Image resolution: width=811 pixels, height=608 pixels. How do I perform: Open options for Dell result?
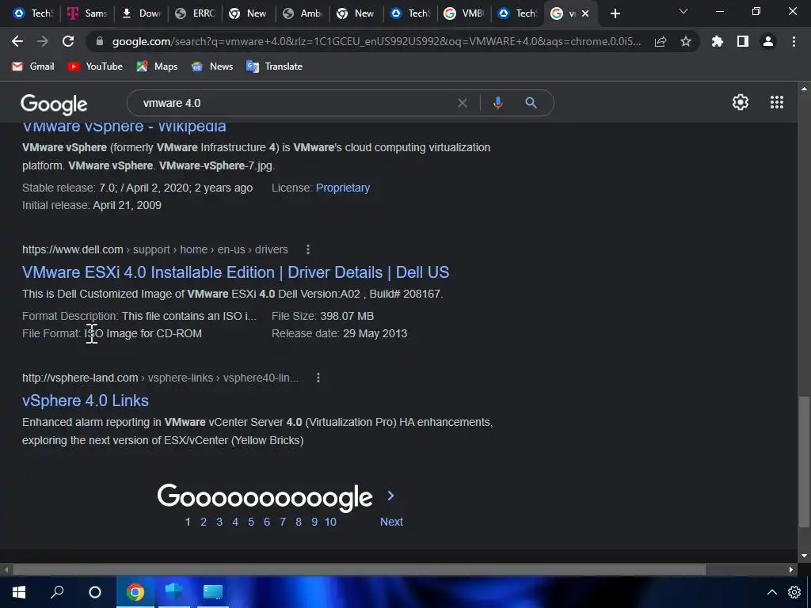(308, 249)
